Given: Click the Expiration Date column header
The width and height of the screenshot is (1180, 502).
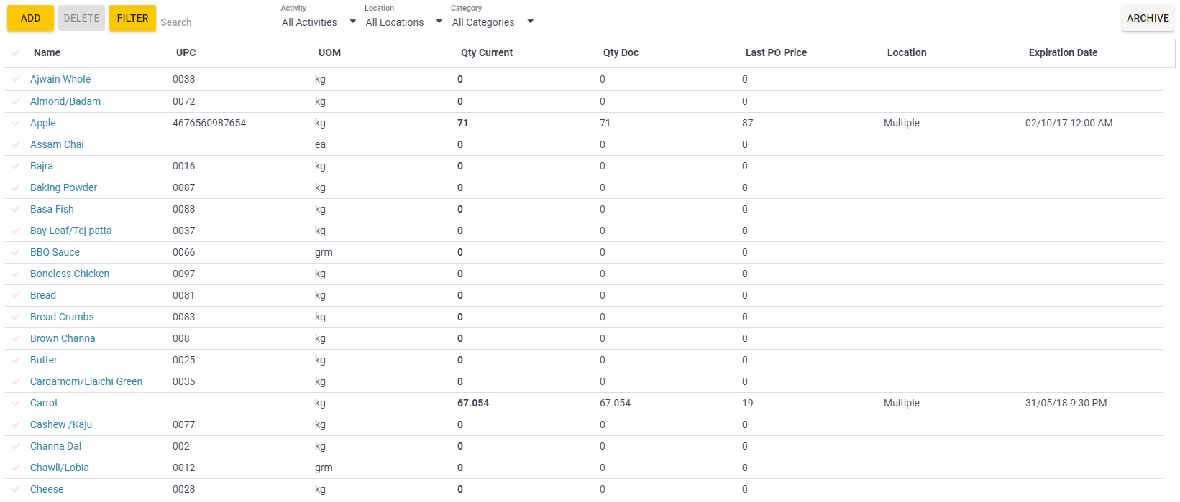Looking at the screenshot, I should tap(1063, 52).
